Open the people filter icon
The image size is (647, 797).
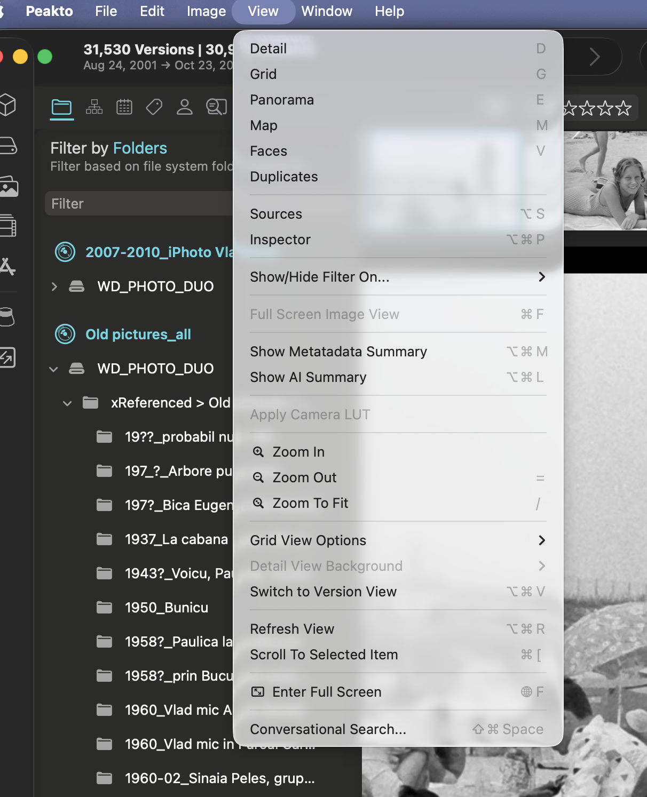click(185, 107)
